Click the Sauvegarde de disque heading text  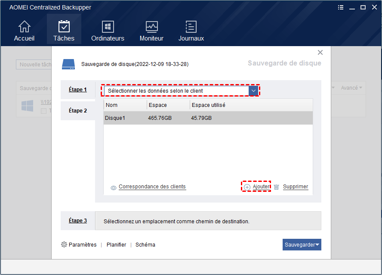click(x=284, y=63)
